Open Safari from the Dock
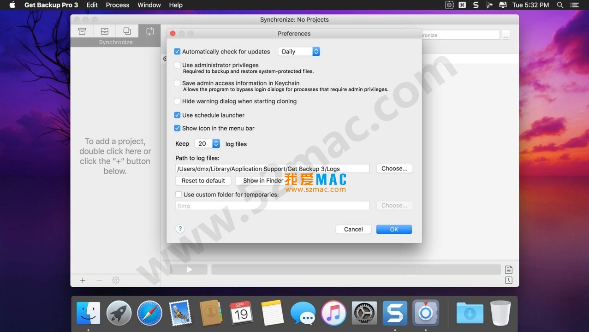Screen dimensions: 589x332 (x=149, y=313)
